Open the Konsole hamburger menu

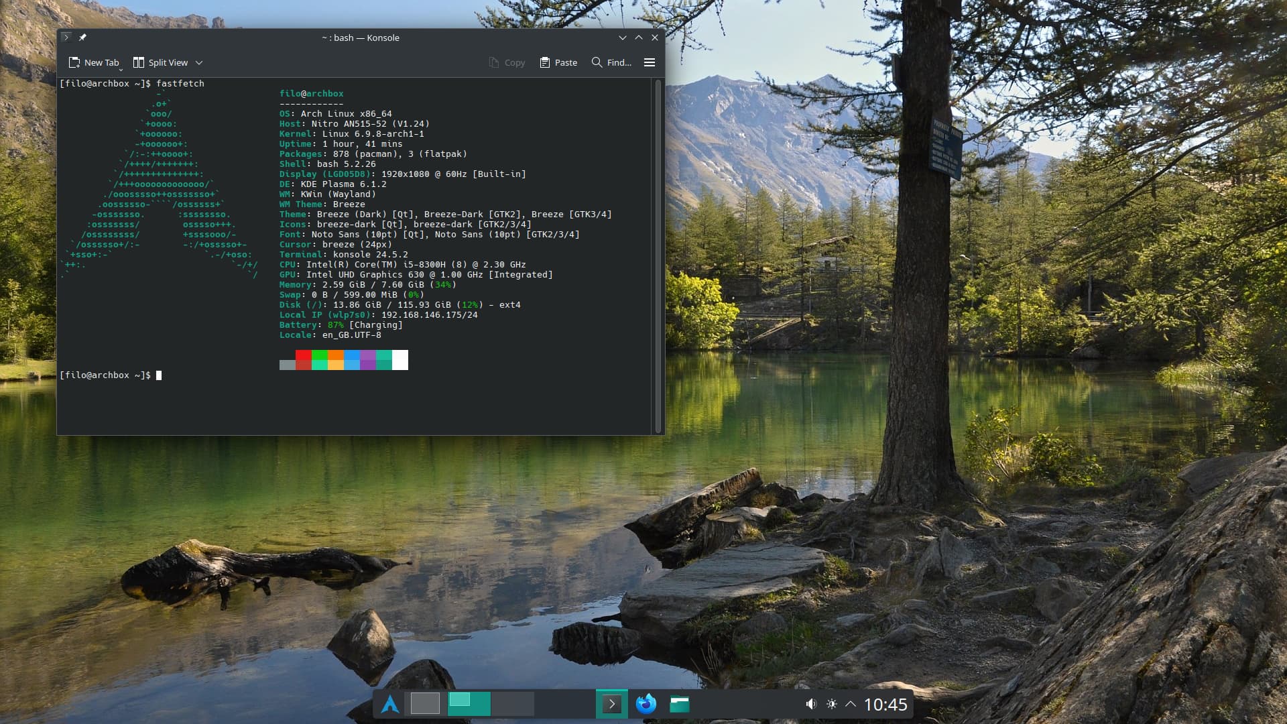650,62
